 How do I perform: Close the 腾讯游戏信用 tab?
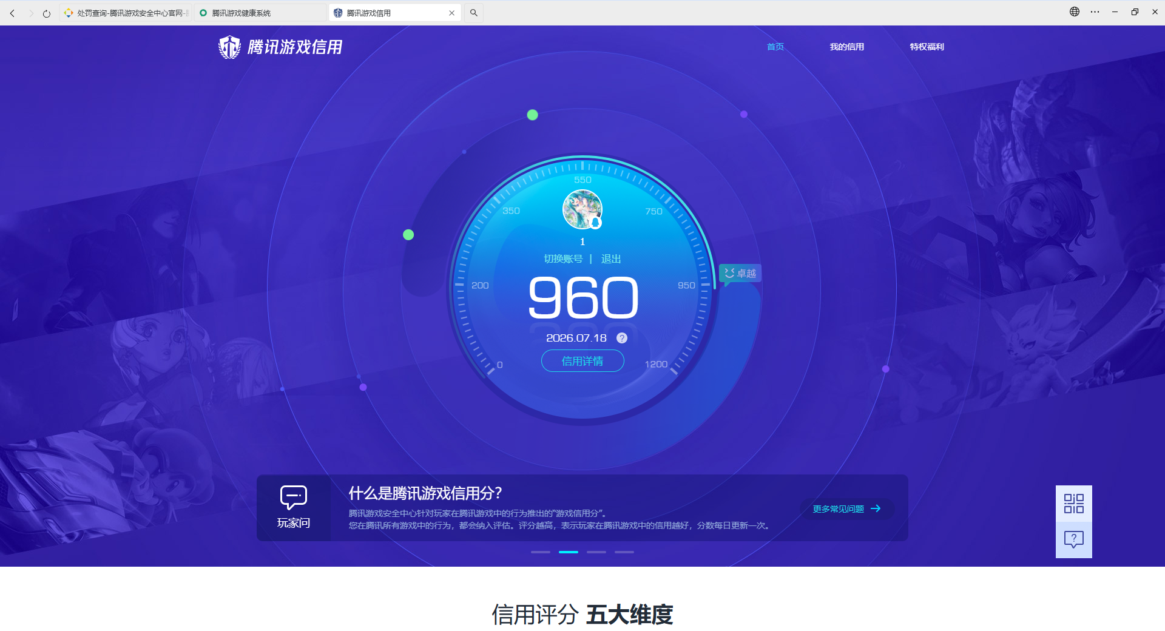click(x=451, y=13)
